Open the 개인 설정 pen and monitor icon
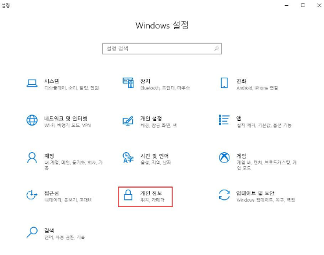The width and height of the screenshot is (324, 255). click(128, 121)
